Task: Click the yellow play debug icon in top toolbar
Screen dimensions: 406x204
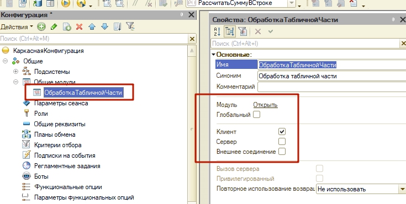Action: tap(66, 4)
